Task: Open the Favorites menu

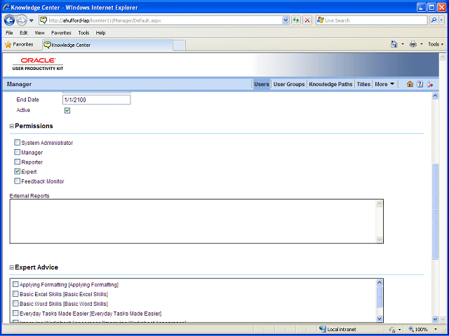Action: pyautogui.click(x=61, y=33)
